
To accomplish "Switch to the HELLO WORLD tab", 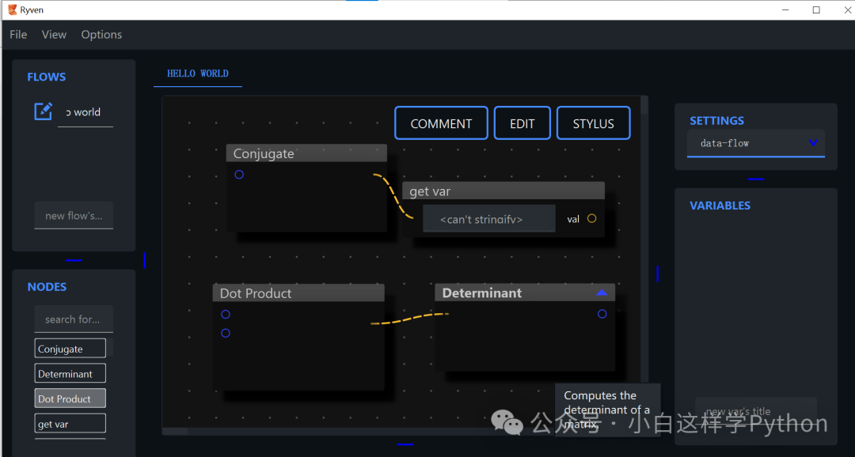I will pos(197,74).
